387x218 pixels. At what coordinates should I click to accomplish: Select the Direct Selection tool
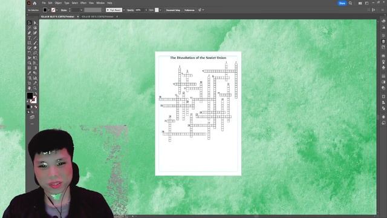click(35, 23)
